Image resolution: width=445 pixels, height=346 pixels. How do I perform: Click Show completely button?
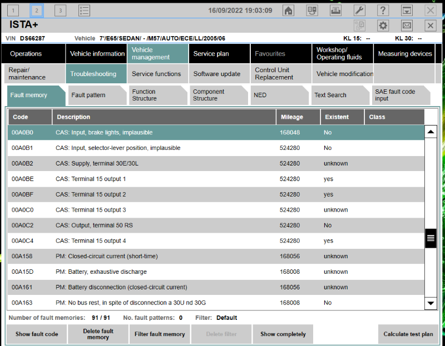click(283, 334)
